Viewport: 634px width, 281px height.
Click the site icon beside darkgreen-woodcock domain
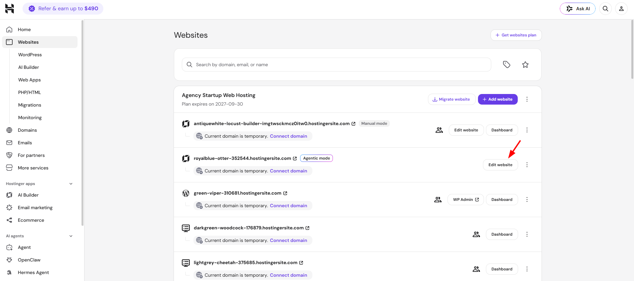[x=186, y=228]
